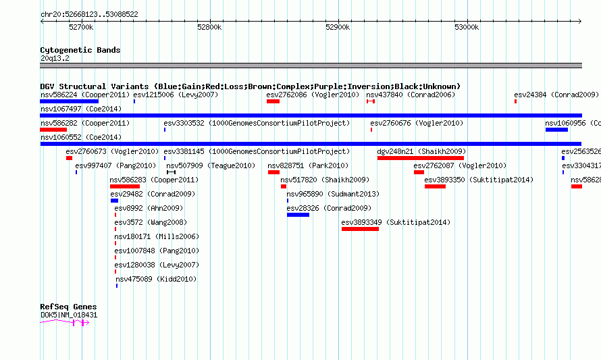Click the chr20:52668123..53088522 coordinates text
601x360 pixels.
[x=89, y=14]
